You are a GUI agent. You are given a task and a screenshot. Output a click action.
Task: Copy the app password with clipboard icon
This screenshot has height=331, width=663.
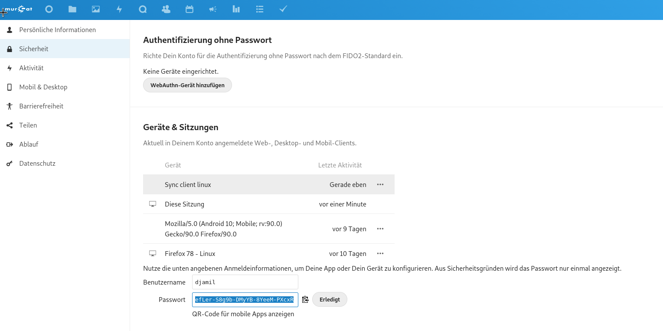pyautogui.click(x=305, y=299)
